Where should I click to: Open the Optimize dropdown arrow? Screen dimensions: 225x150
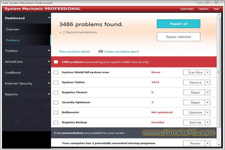(207, 112)
